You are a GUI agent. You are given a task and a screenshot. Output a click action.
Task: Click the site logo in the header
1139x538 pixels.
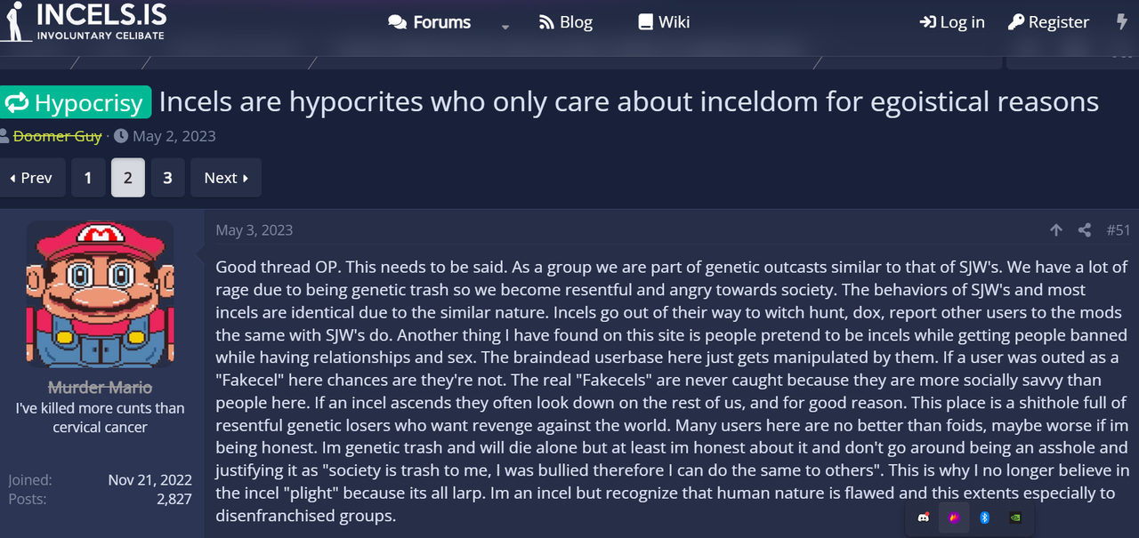coord(84,21)
